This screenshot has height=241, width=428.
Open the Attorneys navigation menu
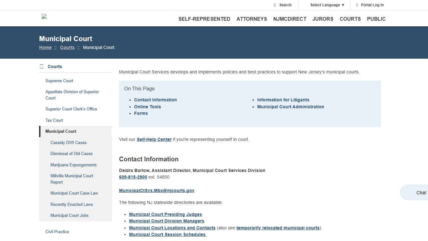tap(252, 19)
